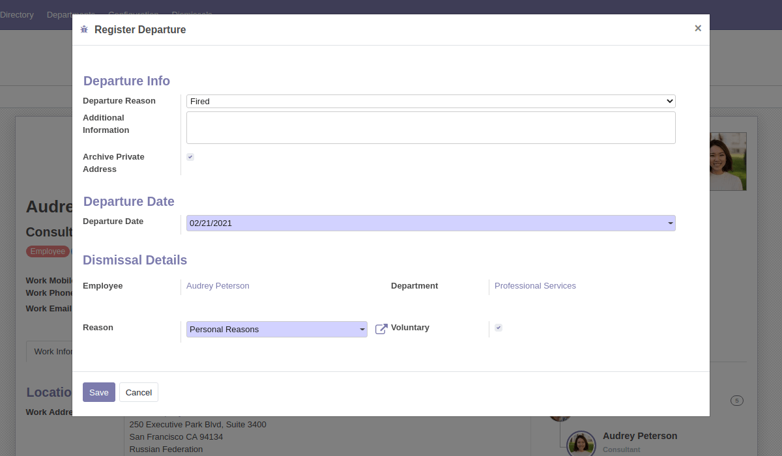Open external link icon beside Reason field
Image resolution: width=782 pixels, height=456 pixels.
click(381, 330)
